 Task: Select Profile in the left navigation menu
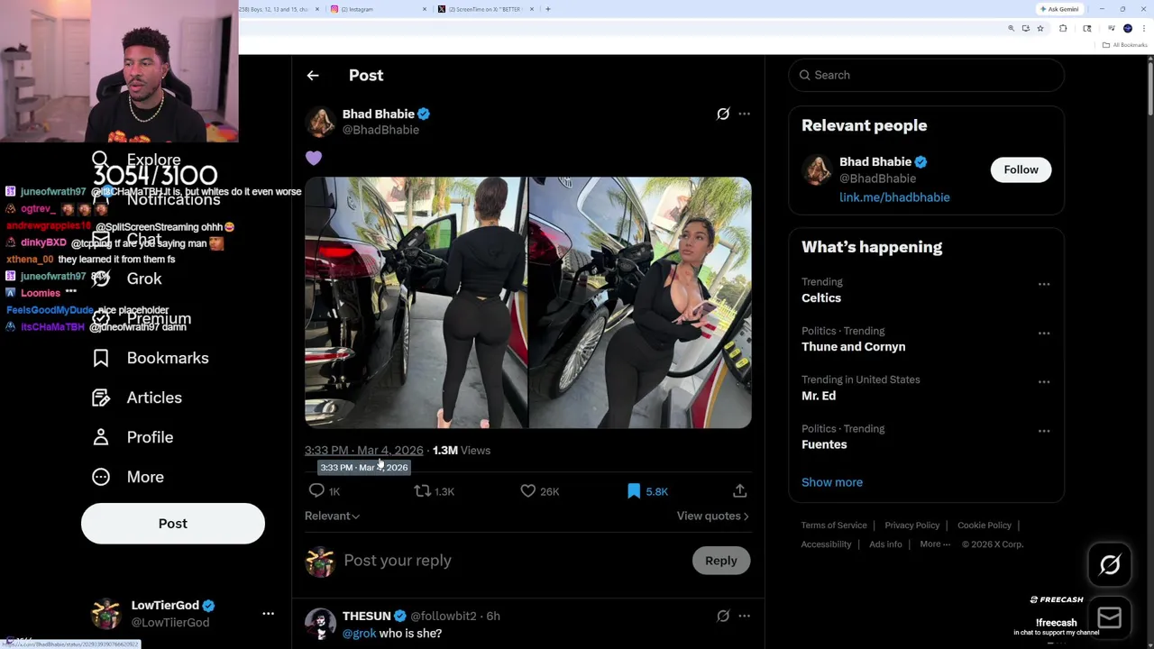pyautogui.click(x=149, y=437)
